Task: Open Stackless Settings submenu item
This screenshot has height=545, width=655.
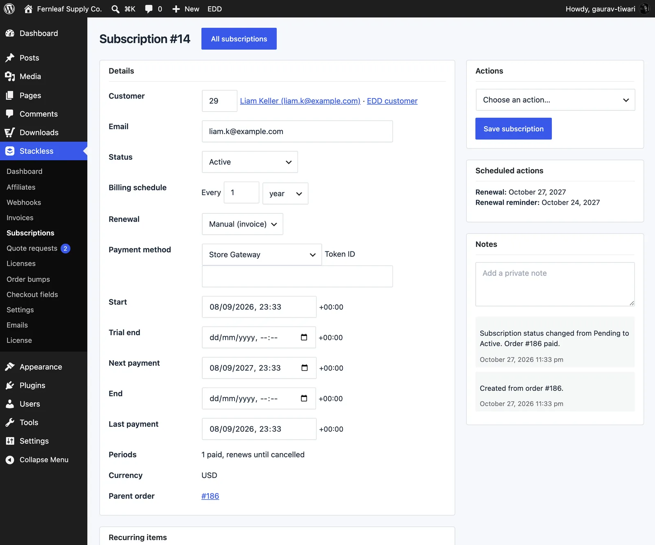Action: pos(20,310)
